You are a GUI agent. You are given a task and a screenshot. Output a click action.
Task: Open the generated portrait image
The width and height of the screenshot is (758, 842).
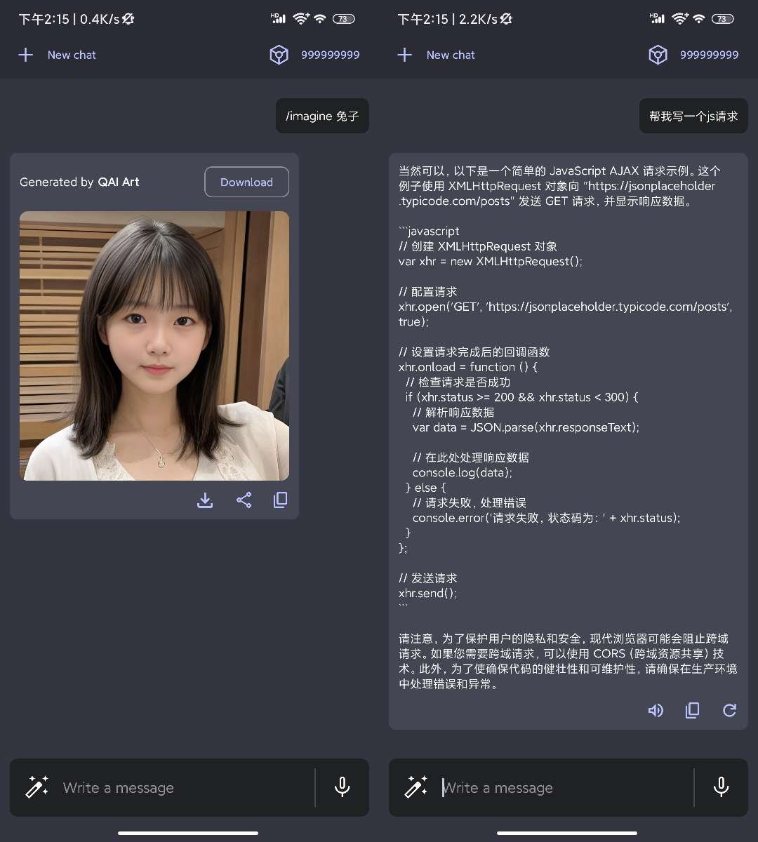coord(154,345)
